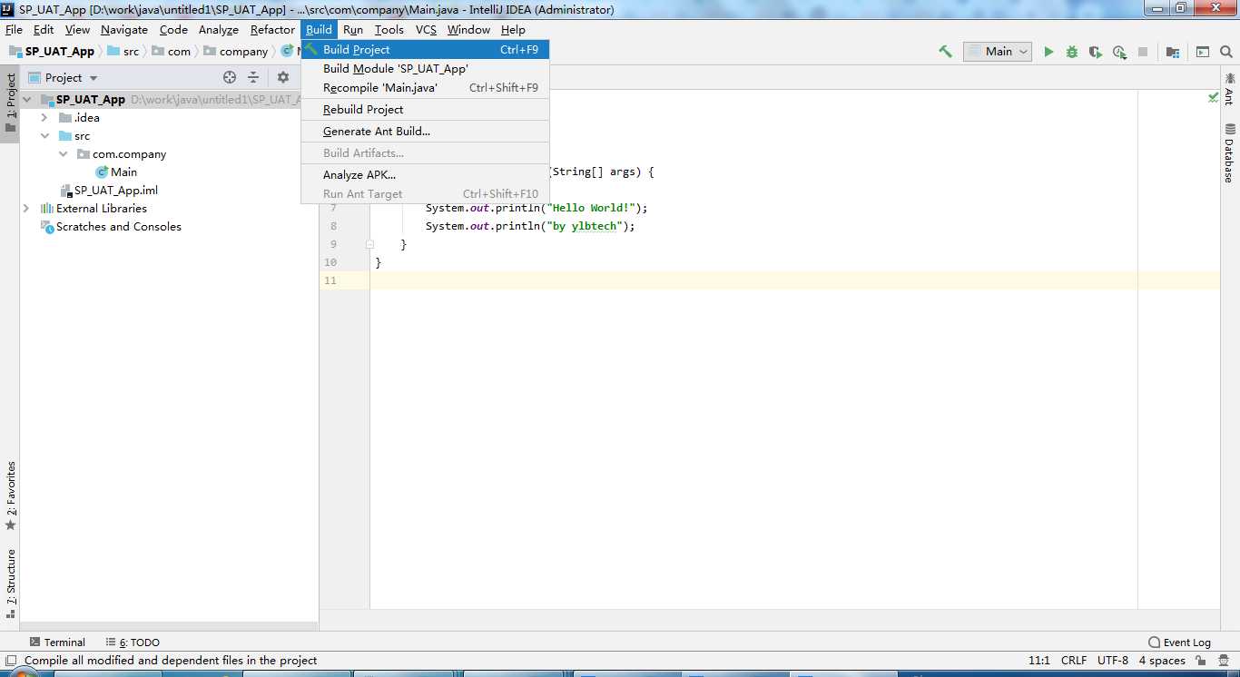Open the File menu

(x=14, y=30)
